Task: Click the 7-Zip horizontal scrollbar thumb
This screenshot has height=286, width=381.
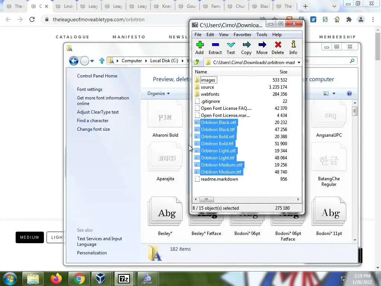Action: 206,200
